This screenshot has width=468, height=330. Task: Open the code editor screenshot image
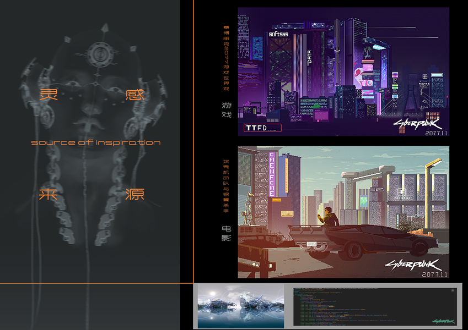(x=375, y=306)
